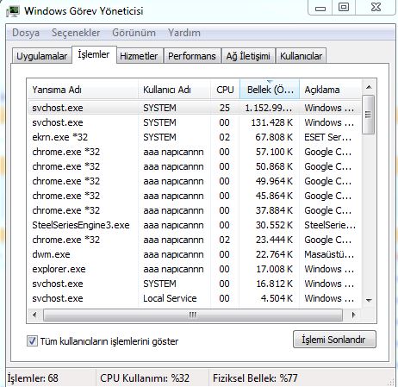Toggle 'Tüm kullanıcıların işlemlerini göster' checkbox
Screen dimensions: 398x387
click(x=32, y=341)
